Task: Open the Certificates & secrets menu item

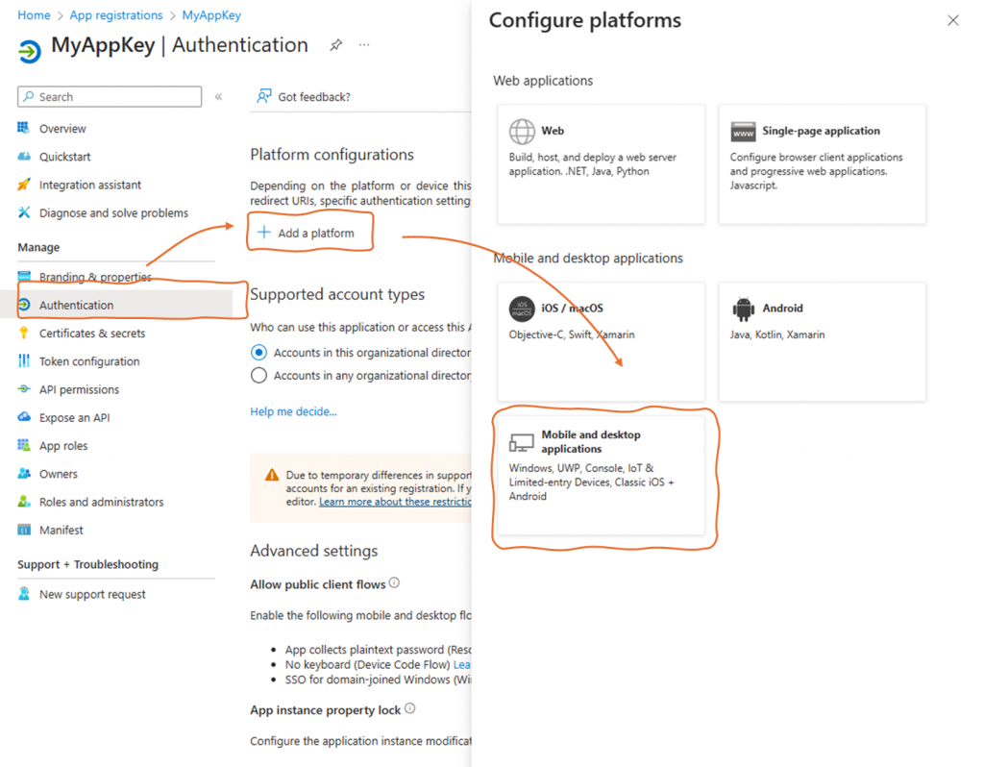Action: (x=91, y=334)
